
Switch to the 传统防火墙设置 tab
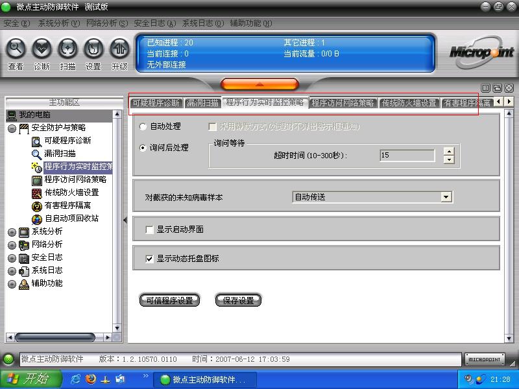pyautogui.click(x=409, y=103)
